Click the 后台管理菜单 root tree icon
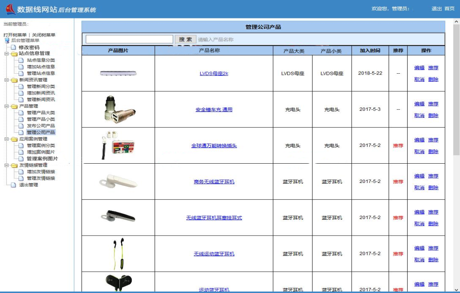 pos(7,41)
